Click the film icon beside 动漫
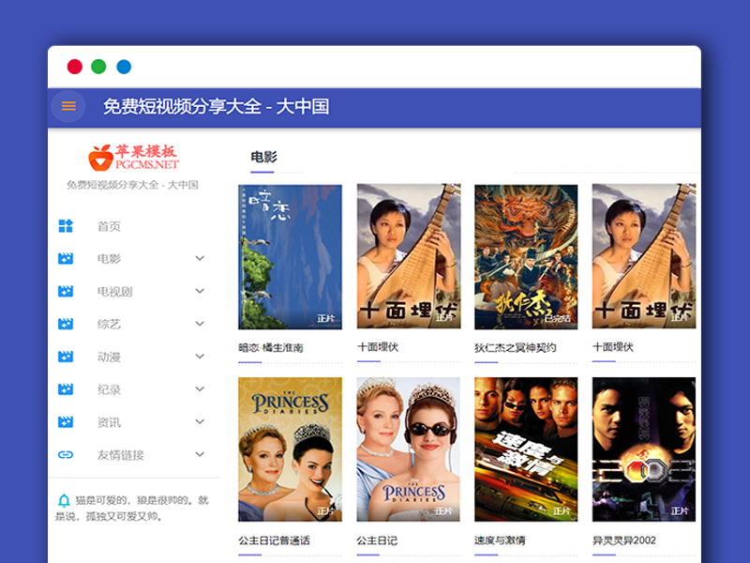 pos(66,357)
